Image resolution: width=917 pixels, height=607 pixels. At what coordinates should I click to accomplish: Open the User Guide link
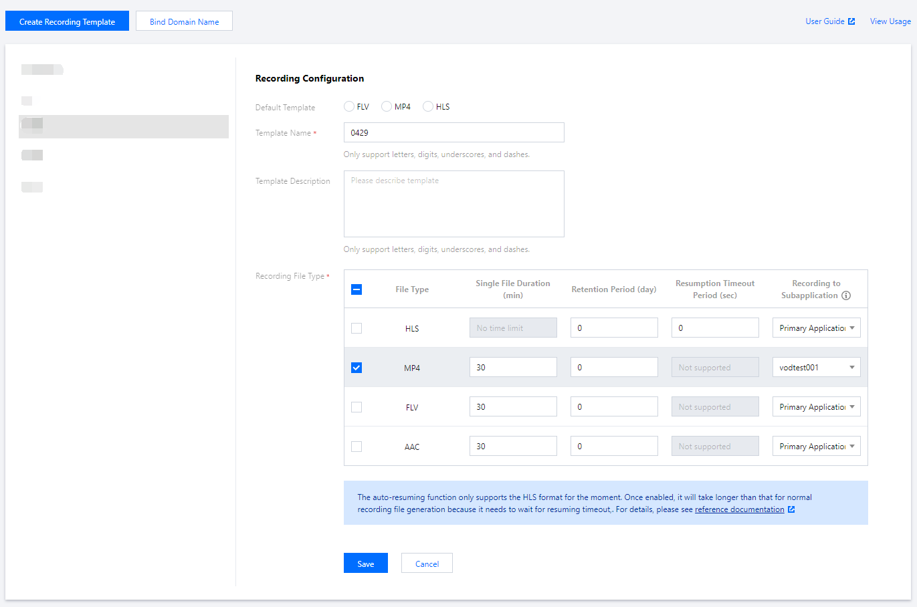(x=825, y=21)
